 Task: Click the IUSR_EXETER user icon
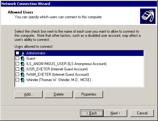[23, 69]
